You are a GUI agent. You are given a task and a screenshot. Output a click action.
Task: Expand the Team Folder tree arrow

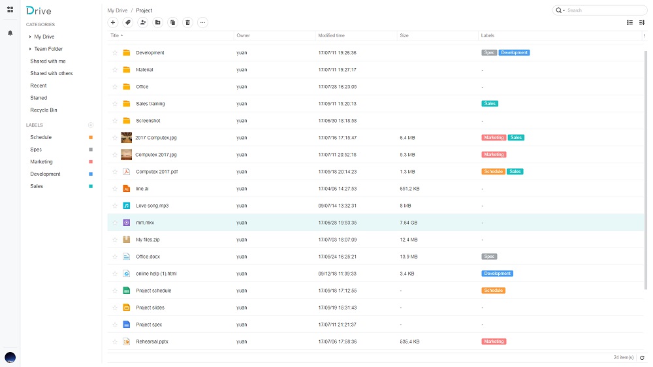30,49
